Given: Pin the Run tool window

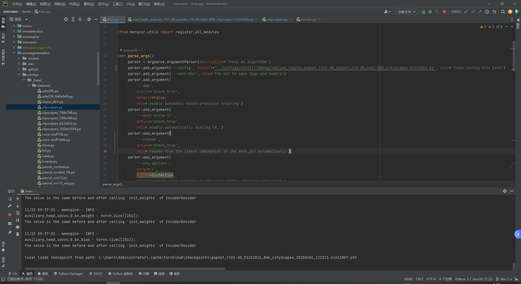Looking at the screenshot, I should pos(10,232).
